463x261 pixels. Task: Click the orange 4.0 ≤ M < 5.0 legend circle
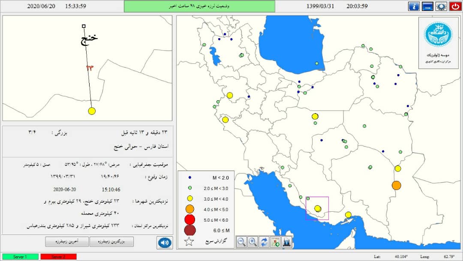coord(189,209)
